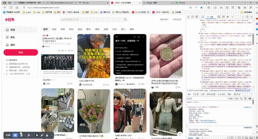Open the explore stylesheet link beside floating-btn-sets rule
Viewport: 258px width, 139px height.
pyautogui.click(x=248, y=107)
